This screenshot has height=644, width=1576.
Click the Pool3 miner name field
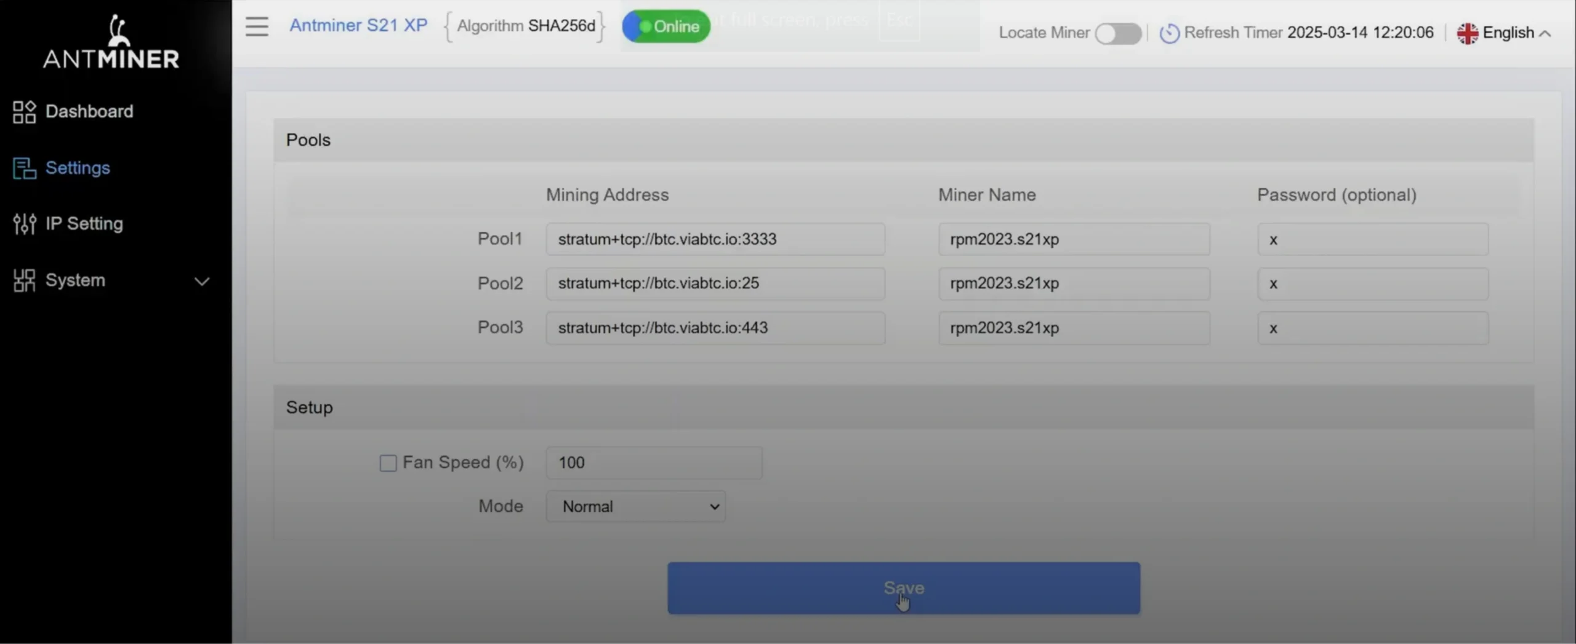pyautogui.click(x=1074, y=328)
